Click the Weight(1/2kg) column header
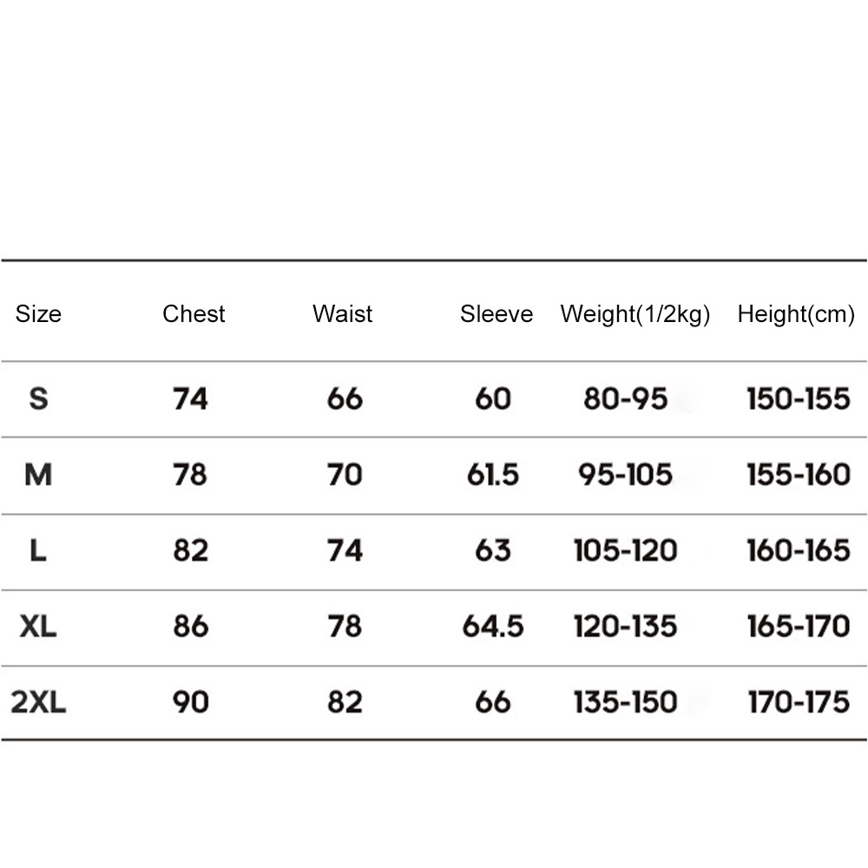Viewport: 868px width, 868px height. tap(635, 314)
